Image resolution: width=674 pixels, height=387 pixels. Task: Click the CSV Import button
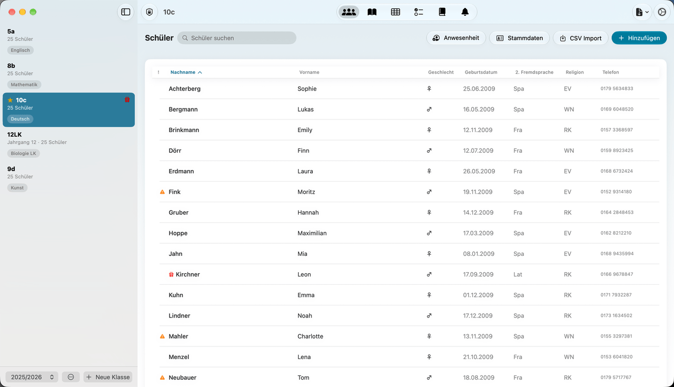click(581, 38)
